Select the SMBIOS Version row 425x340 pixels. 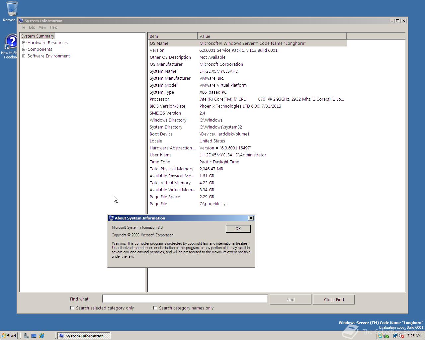[247, 113]
